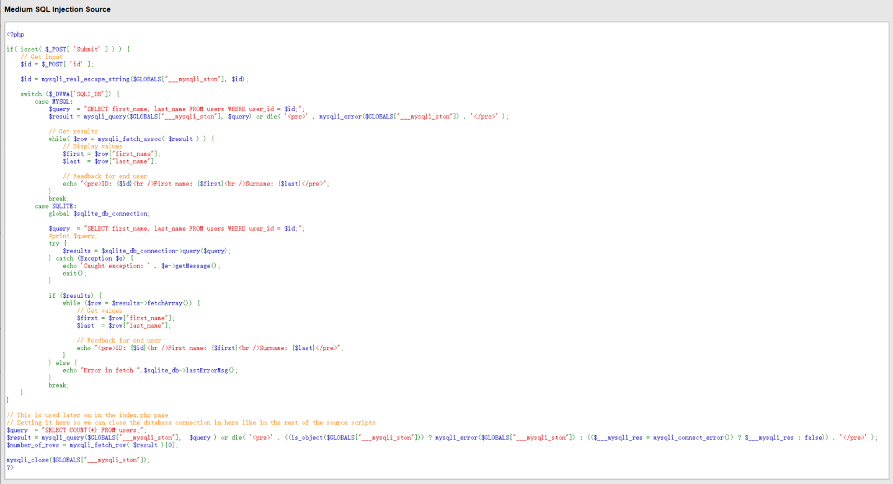Click the "global $sqlite_db_connection;" line
Screen dimensions: 893x484
[x=99, y=213]
